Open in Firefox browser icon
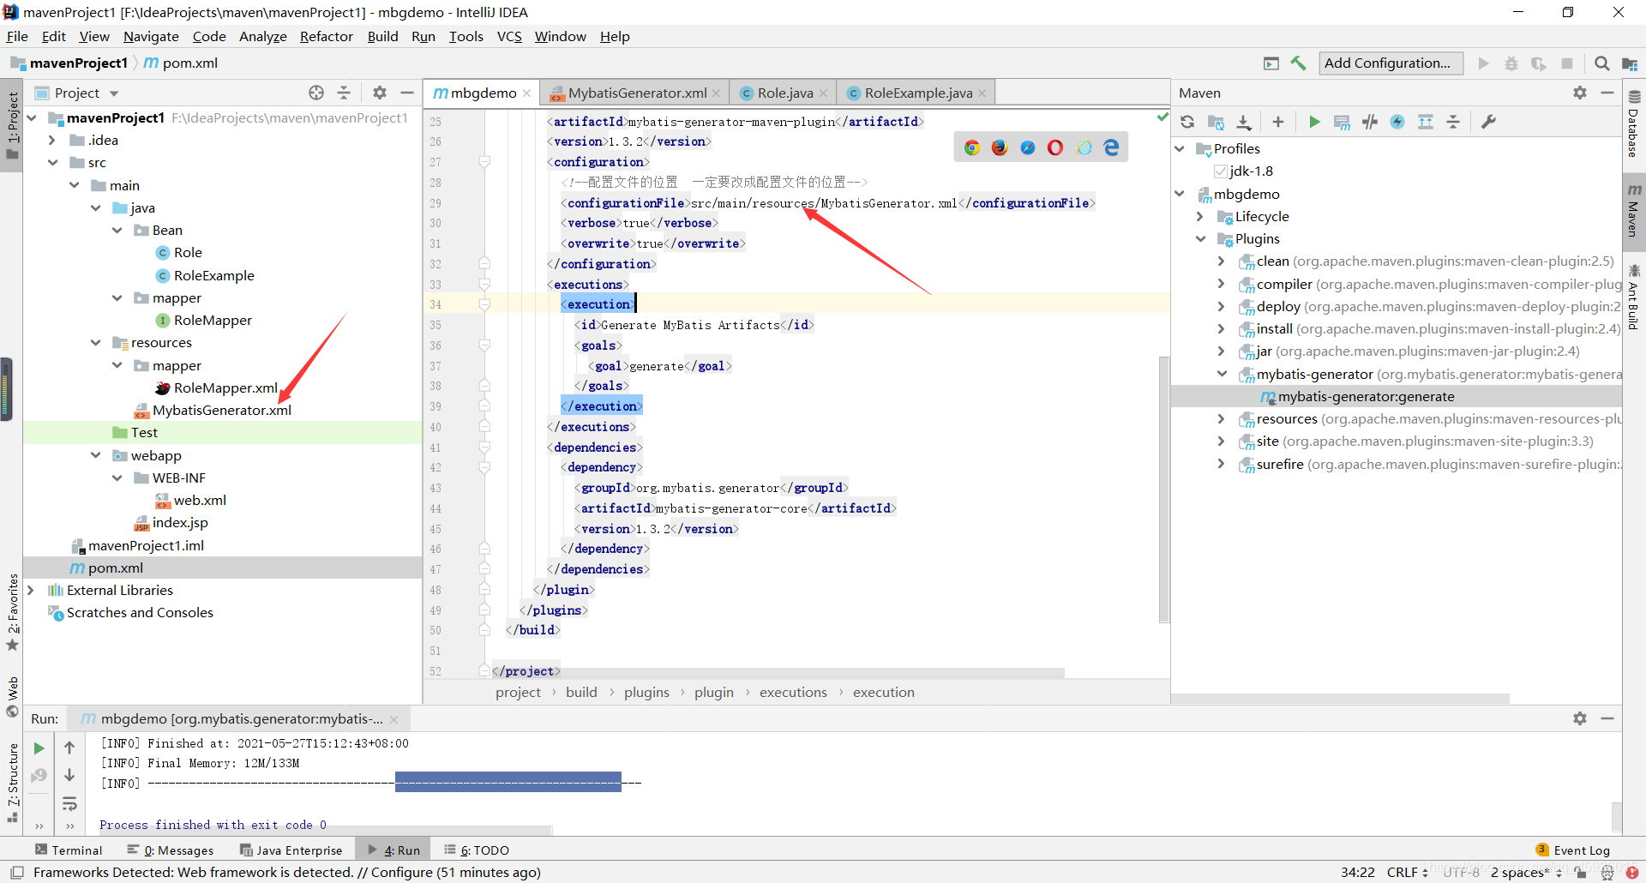 (1000, 147)
